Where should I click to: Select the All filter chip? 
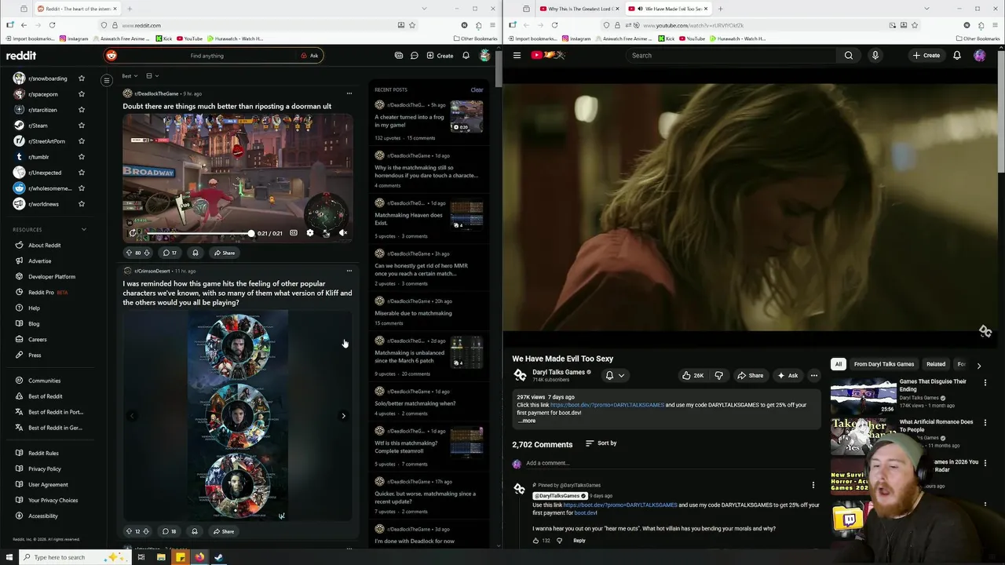pos(839,364)
